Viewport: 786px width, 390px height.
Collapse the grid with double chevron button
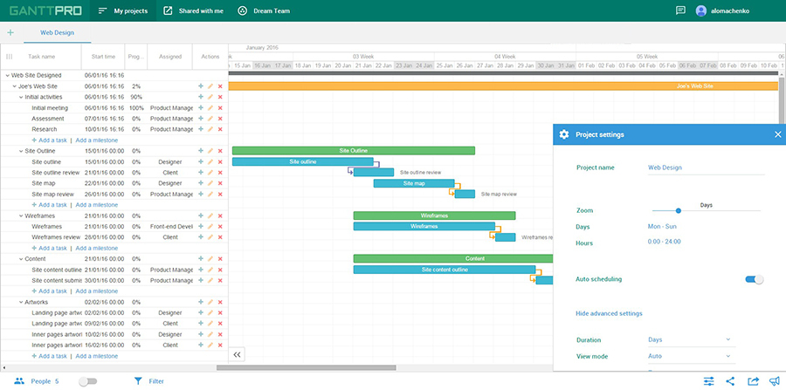click(238, 354)
